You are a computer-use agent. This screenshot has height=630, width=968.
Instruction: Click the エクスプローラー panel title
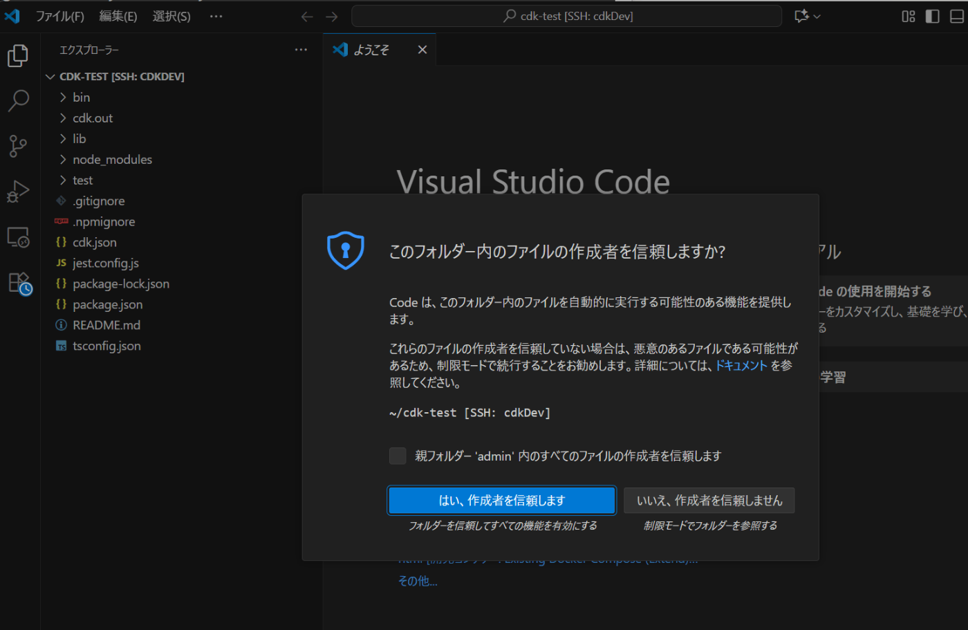point(89,50)
